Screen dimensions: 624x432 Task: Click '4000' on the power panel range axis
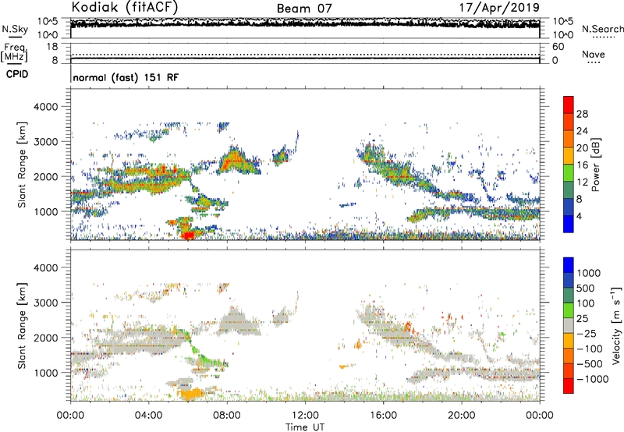click(45, 107)
